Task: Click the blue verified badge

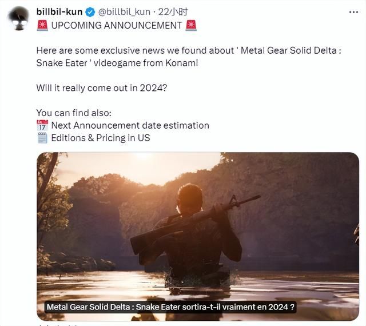Action: tap(90, 12)
